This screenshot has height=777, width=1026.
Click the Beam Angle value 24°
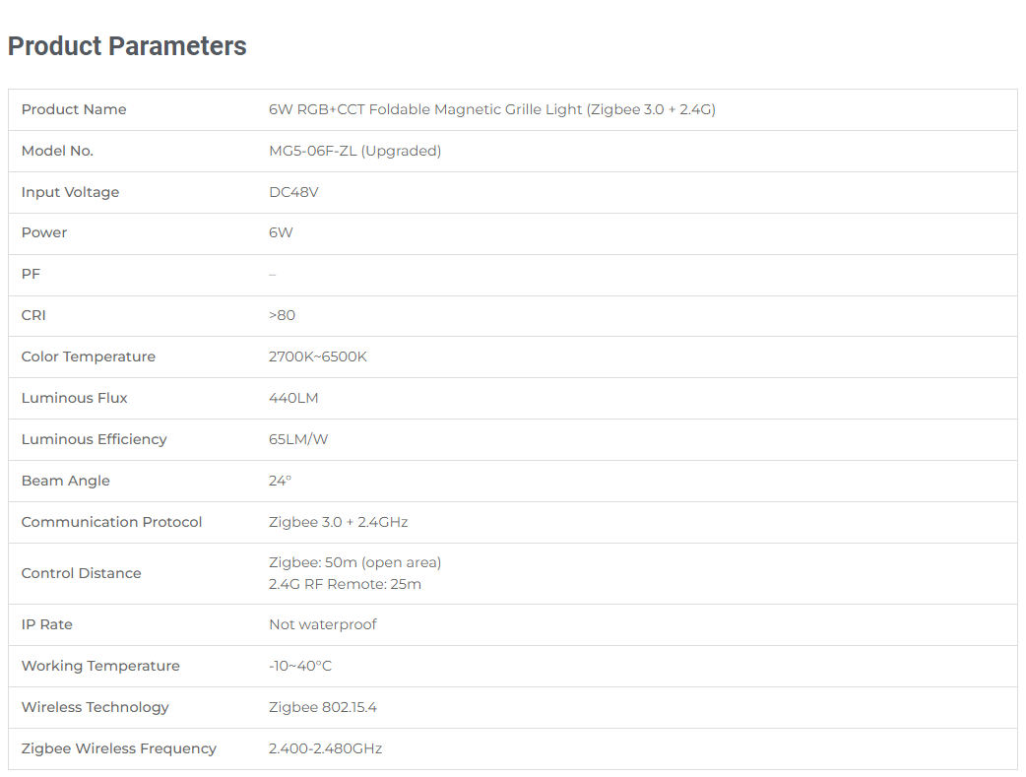280,481
